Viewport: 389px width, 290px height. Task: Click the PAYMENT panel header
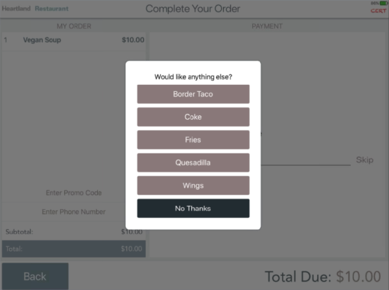click(267, 26)
